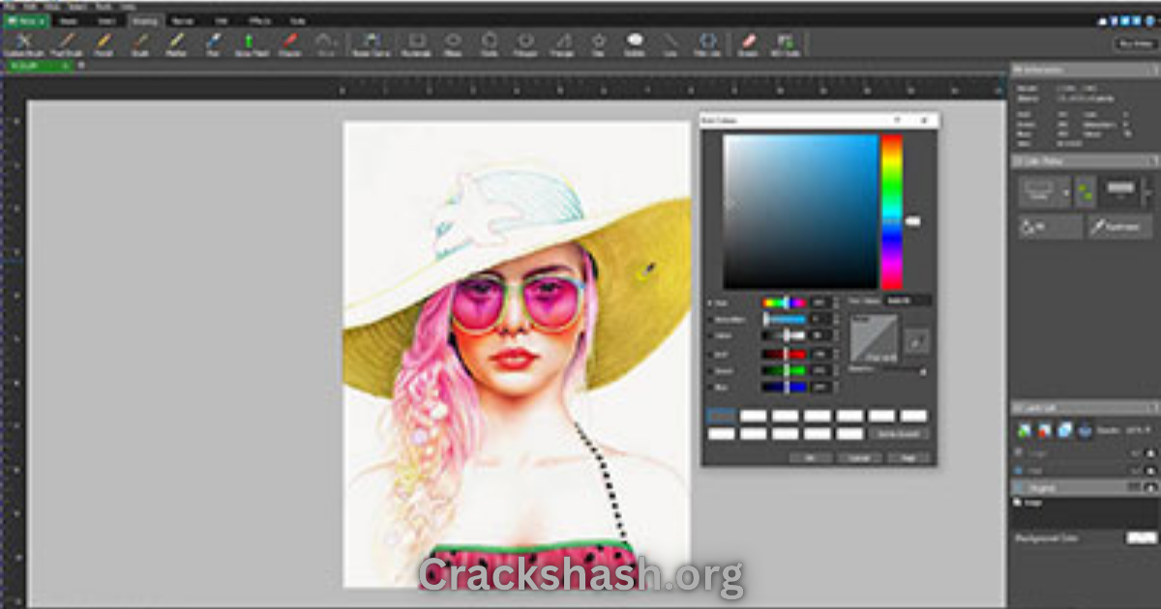Select the red Crayon tool

289,44
